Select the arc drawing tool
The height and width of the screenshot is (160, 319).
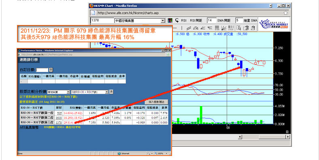(196, 28)
